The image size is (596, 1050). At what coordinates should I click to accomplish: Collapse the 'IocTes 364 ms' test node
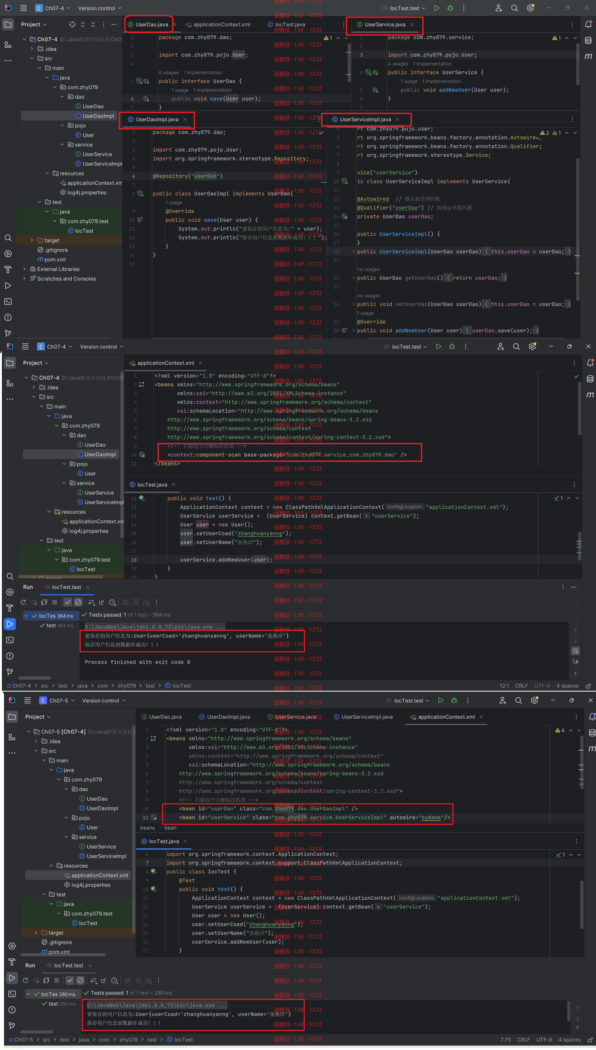(x=27, y=616)
